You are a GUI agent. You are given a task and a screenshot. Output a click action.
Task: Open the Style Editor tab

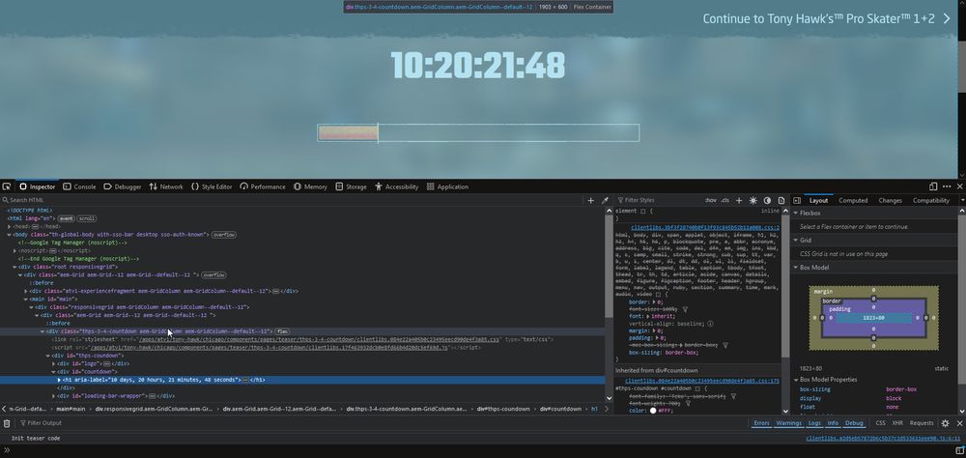pyautogui.click(x=212, y=186)
